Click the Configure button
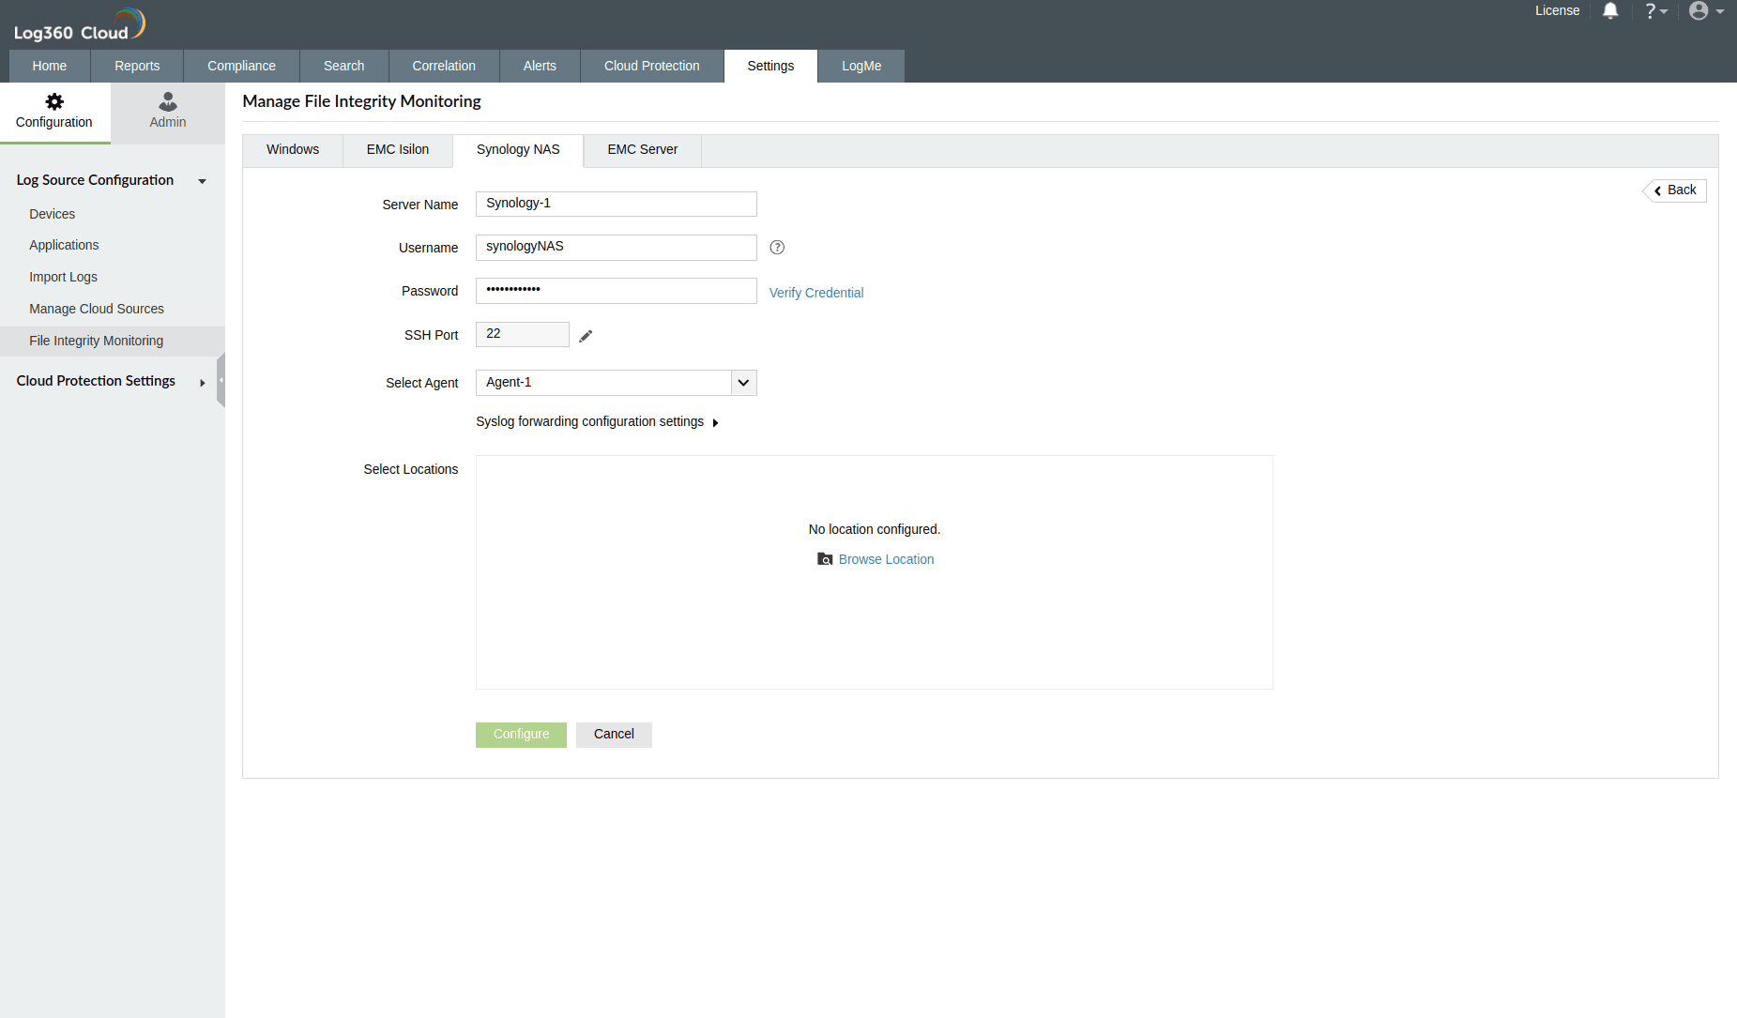Viewport: 1737px width, 1018px height. click(521, 735)
